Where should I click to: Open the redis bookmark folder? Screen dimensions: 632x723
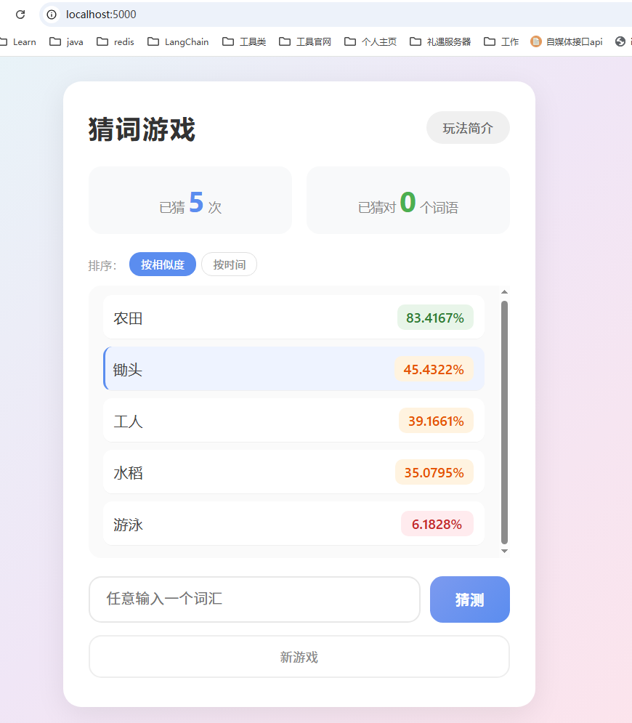(116, 41)
